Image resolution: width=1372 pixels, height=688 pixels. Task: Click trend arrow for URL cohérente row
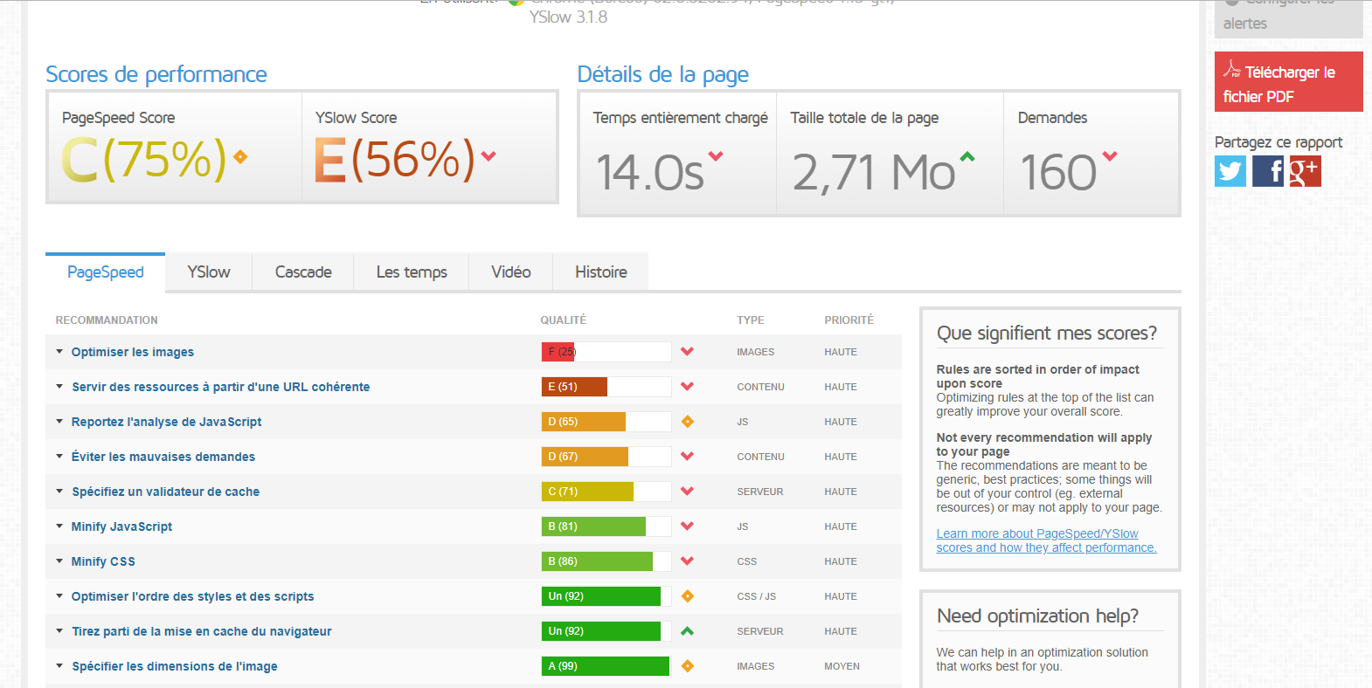tap(688, 387)
